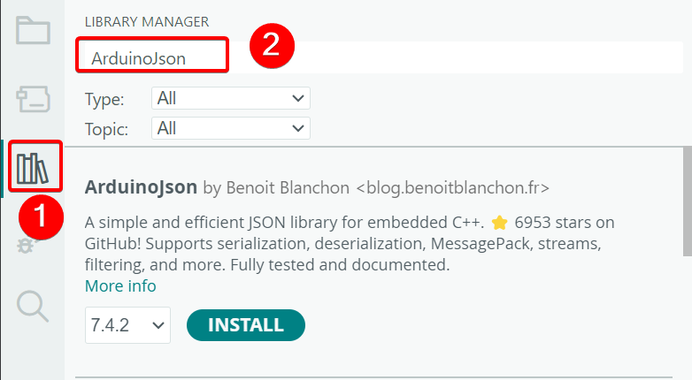Click the Topic filter label
Viewport: 692px width, 380px height.
click(107, 129)
